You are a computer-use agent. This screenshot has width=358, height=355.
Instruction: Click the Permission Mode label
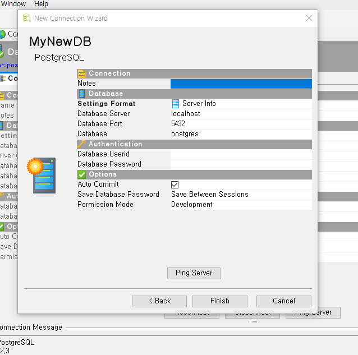tap(105, 205)
